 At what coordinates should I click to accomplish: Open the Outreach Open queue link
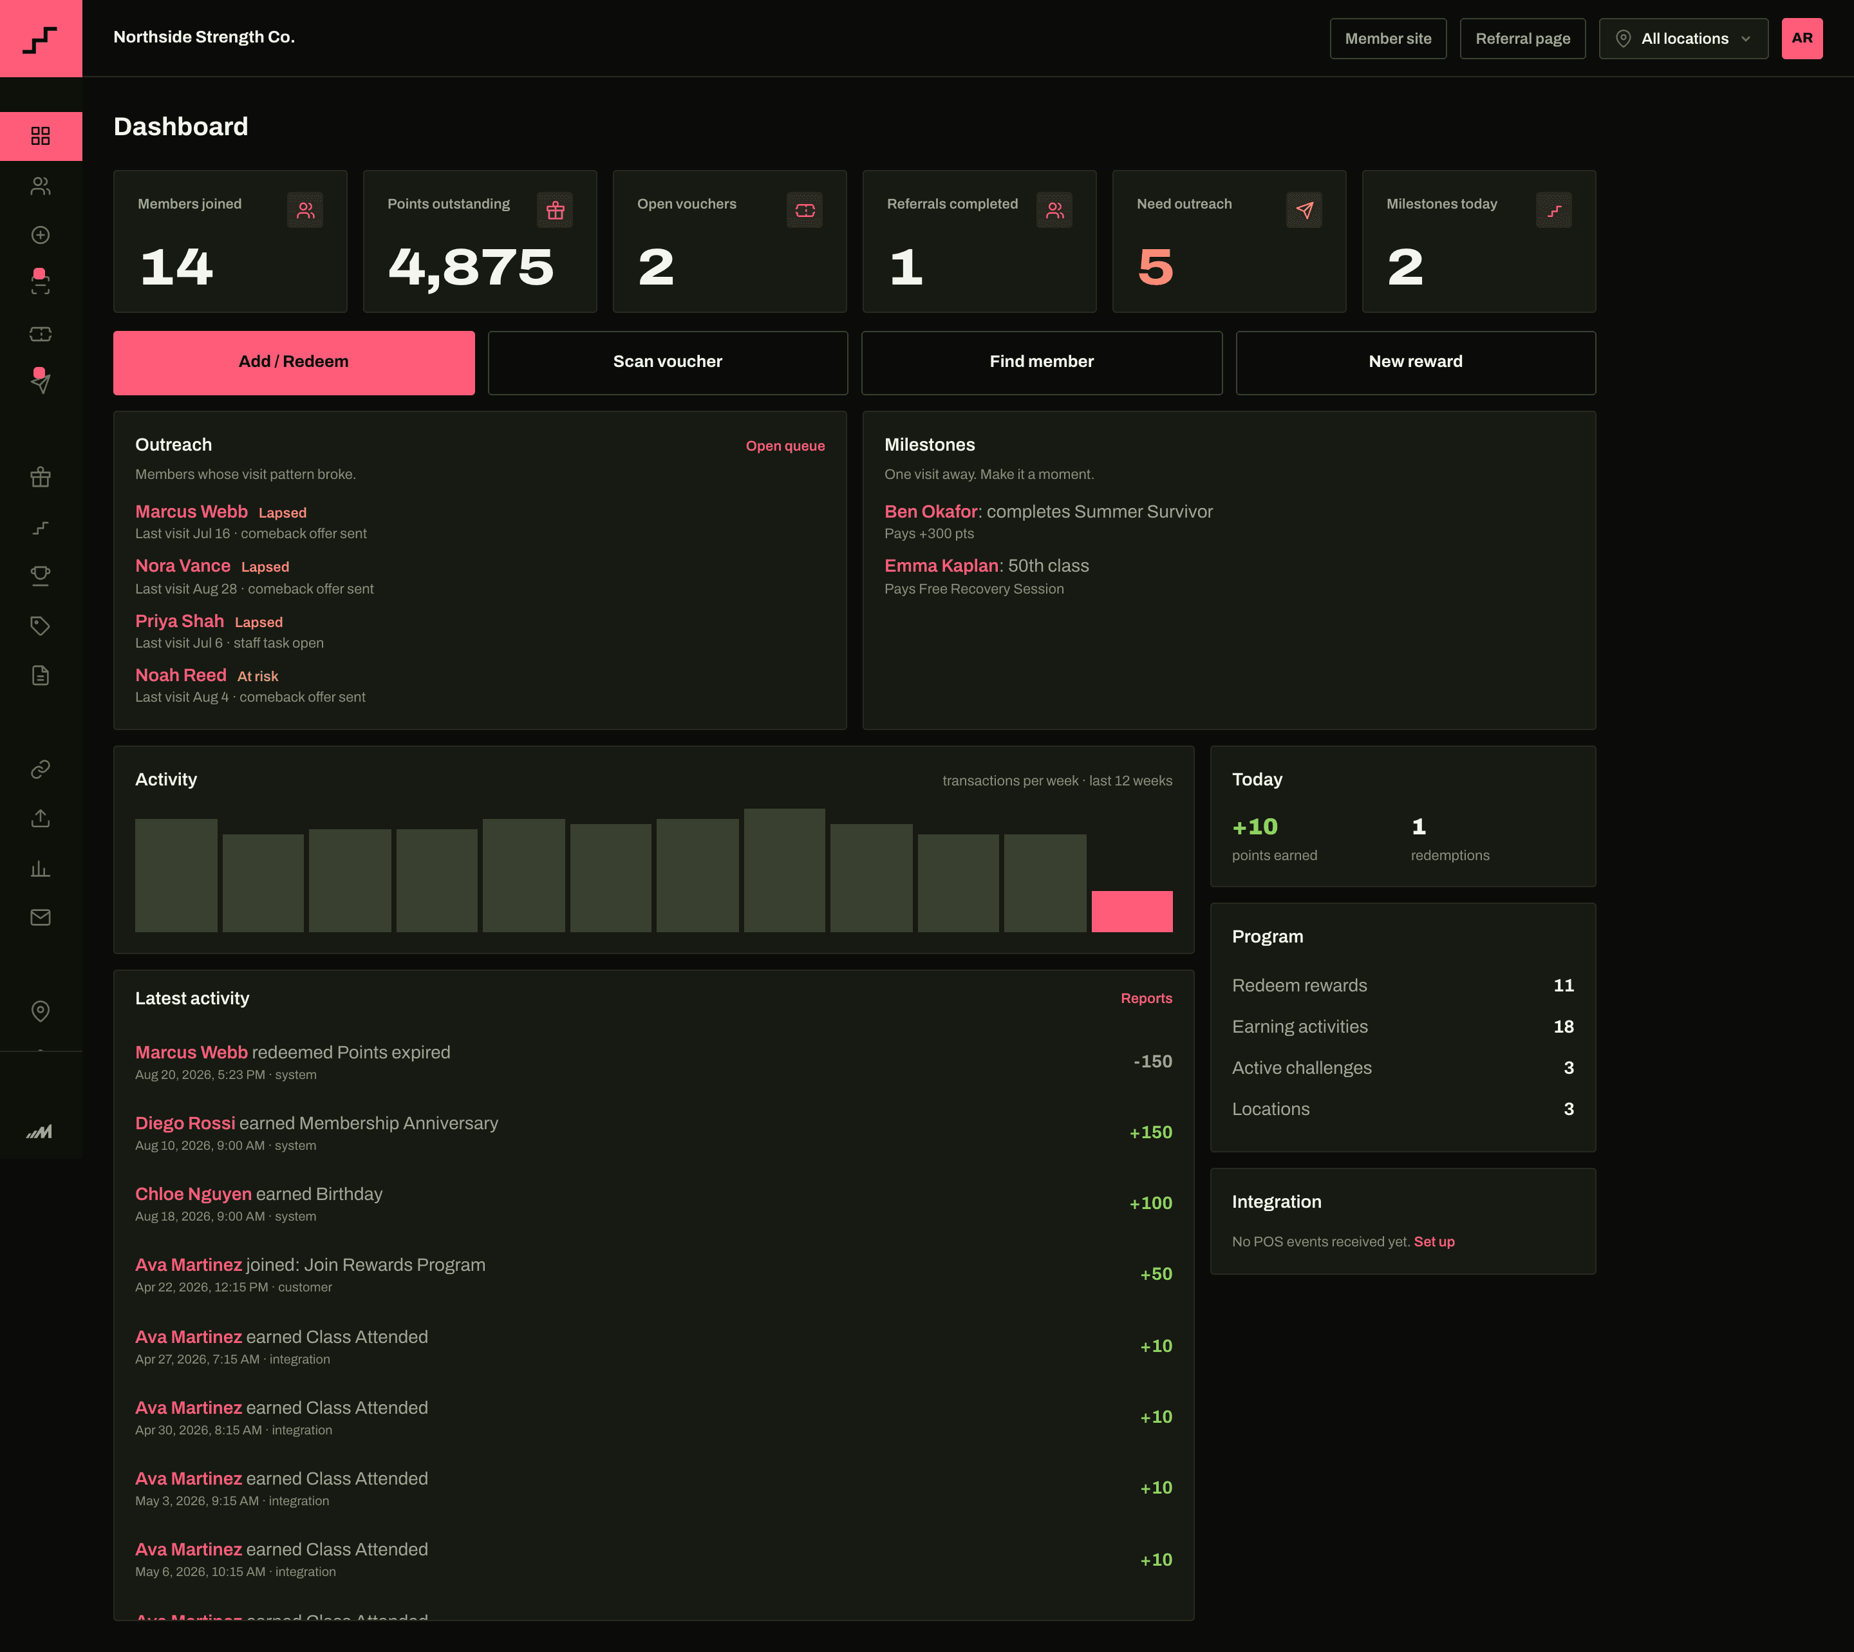pyautogui.click(x=785, y=446)
